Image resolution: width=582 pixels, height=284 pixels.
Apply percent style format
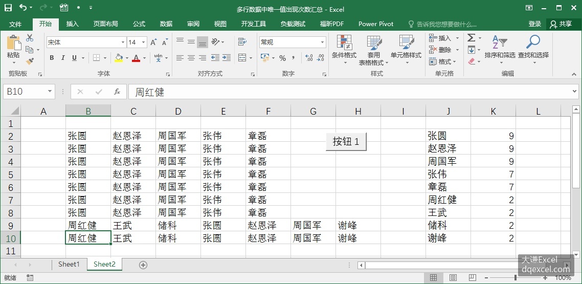click(x=282, y=58)
